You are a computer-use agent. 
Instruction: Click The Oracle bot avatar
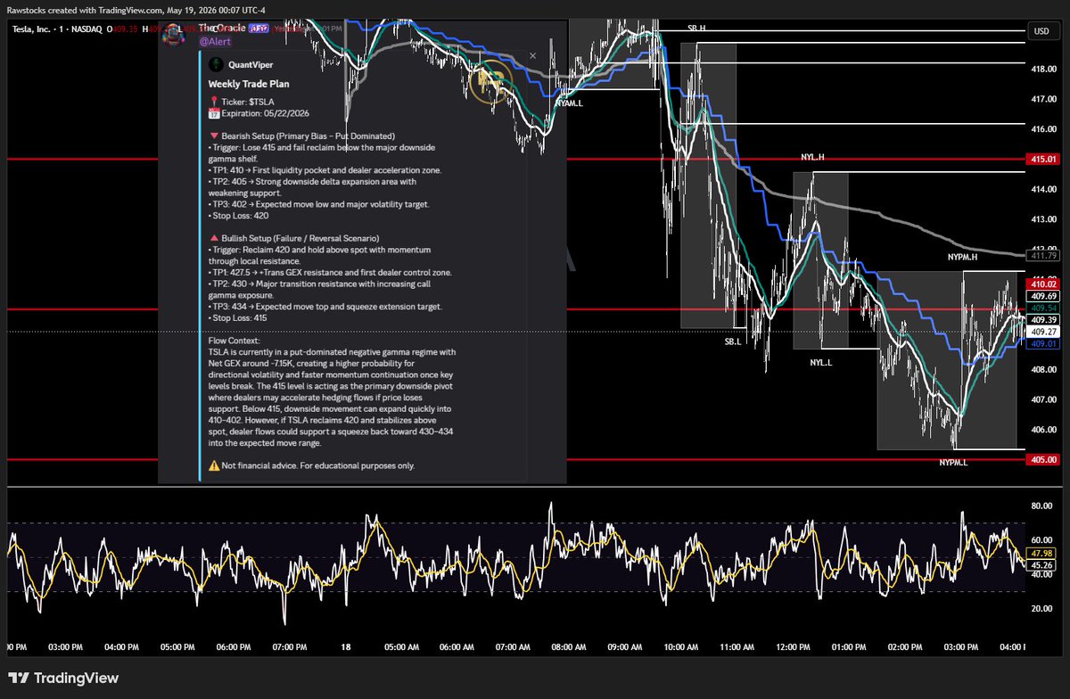click(174, 34)
